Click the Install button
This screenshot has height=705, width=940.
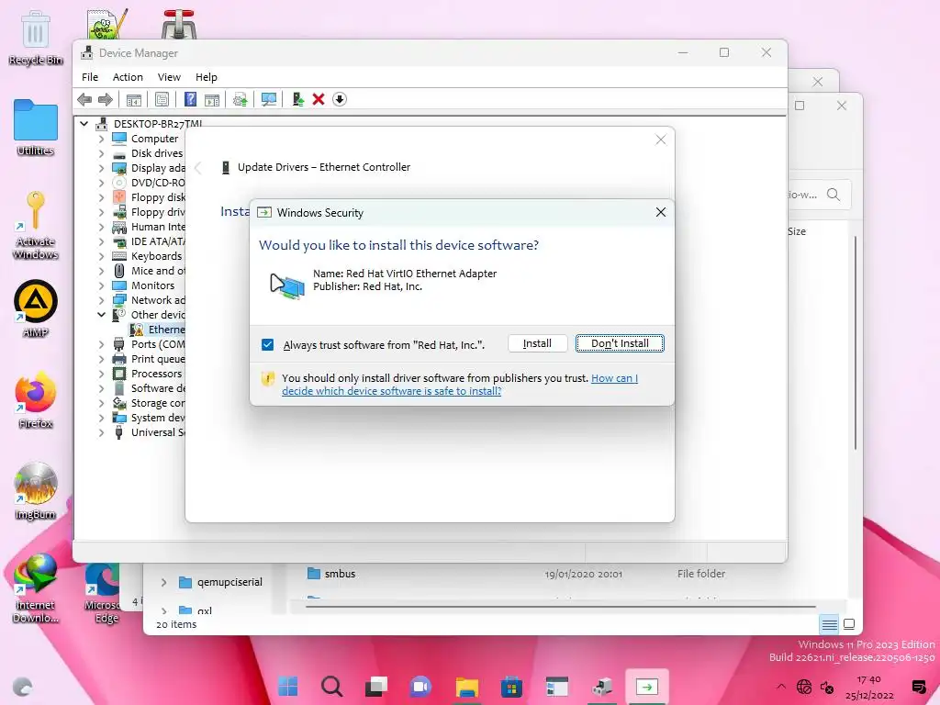coord(537,343)
